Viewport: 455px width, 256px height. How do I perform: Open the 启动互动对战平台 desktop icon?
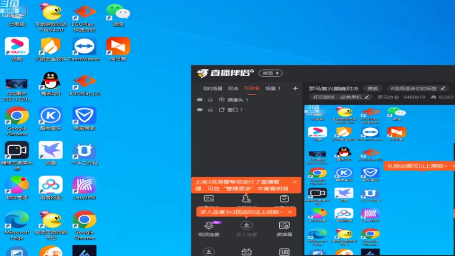[x=51, y=225]
